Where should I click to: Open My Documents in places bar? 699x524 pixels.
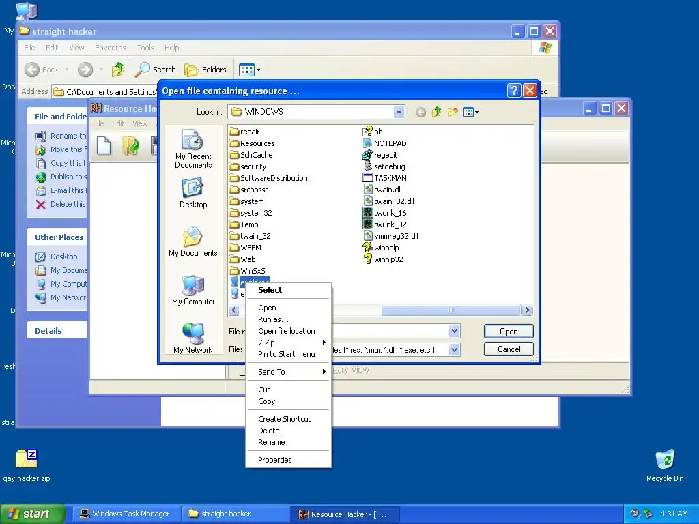(x=193, y=242)
